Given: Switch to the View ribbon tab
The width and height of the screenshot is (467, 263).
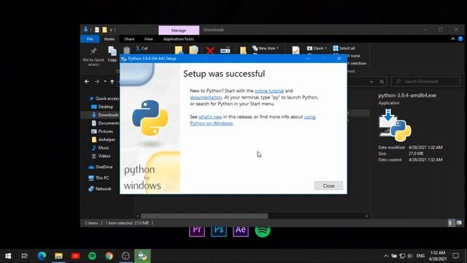Looking at the screenshot, I should [x=148, y=39].
